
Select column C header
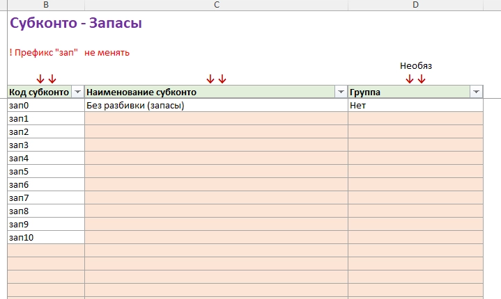point(216,5)
